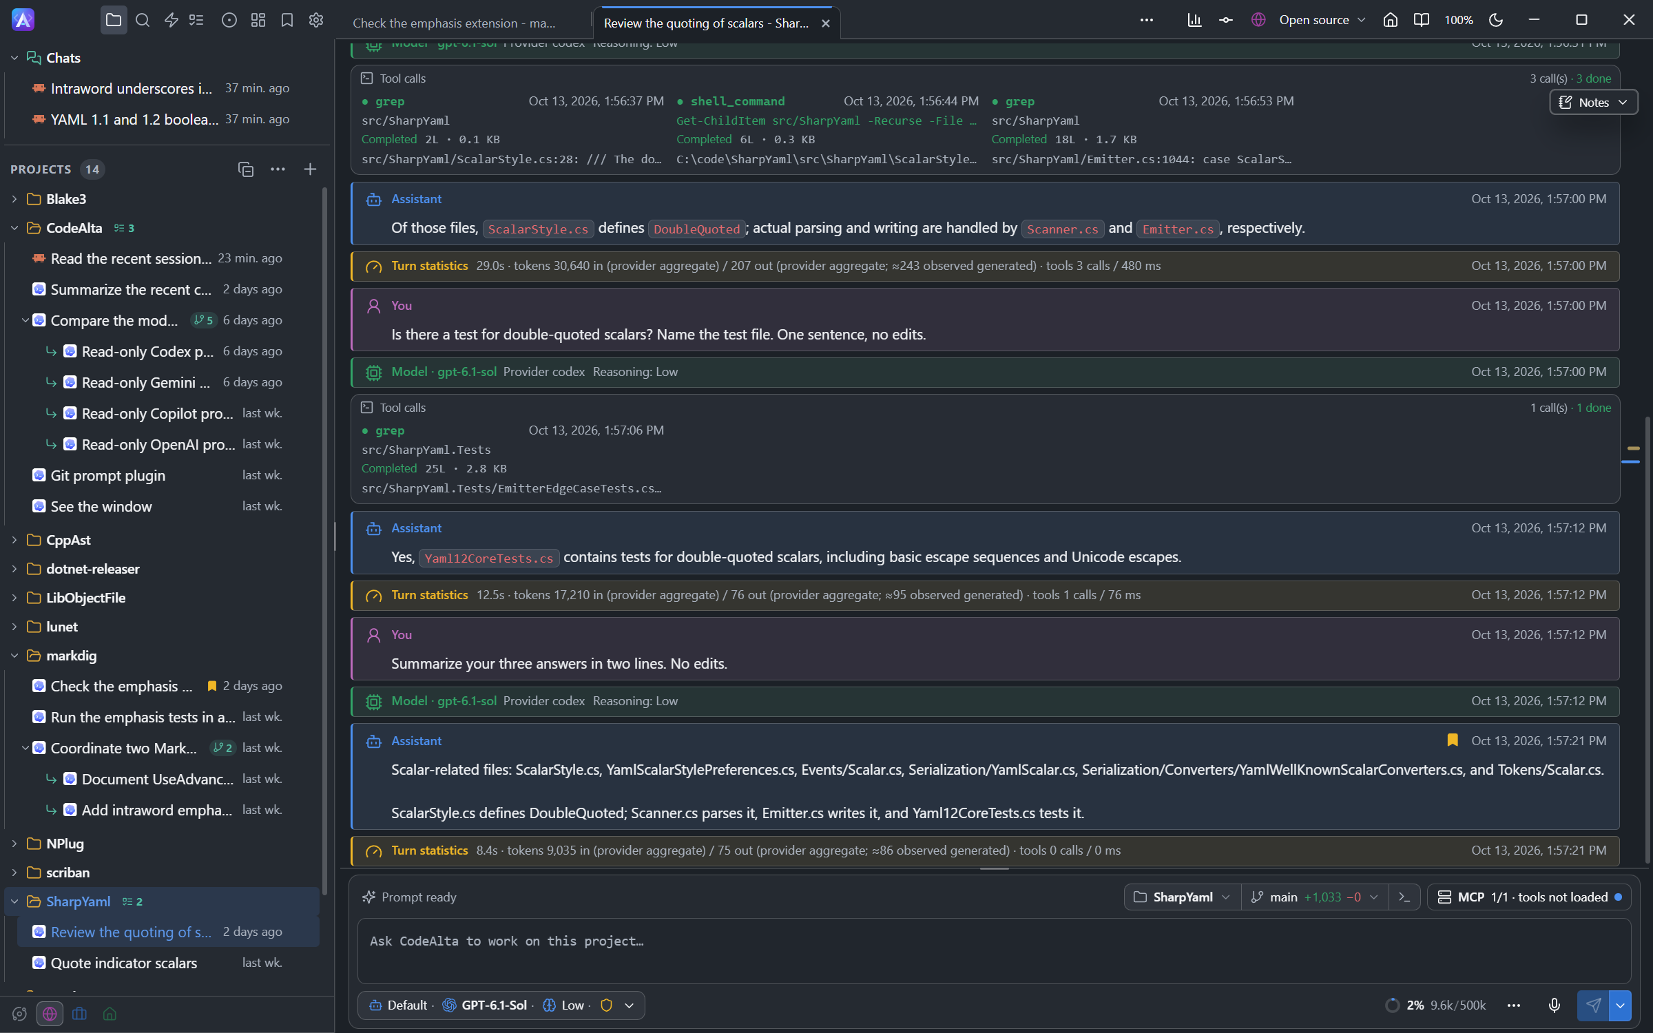Click the send prompt paper-plane button
Image resolution: width=1653 pixels, height=1033 pixels.
pyautogui.click(x=1593, y=1005)
